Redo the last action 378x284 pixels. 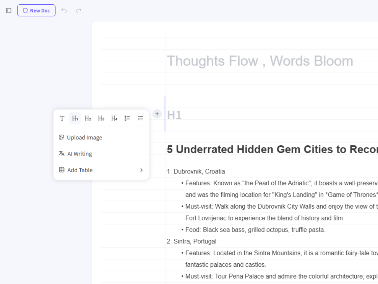coord(79,10)
